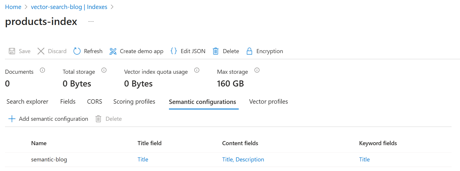Click the greyed-out Delete label below the tabs
This screenshot has height=171, width=460.
[x=114, y=119]
